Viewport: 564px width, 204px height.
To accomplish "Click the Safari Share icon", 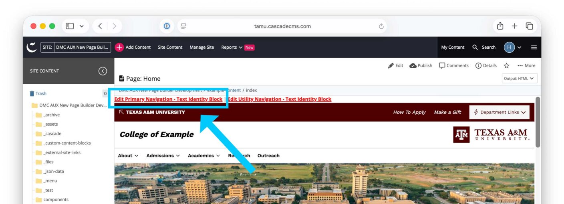I will (x=500, y=26).
